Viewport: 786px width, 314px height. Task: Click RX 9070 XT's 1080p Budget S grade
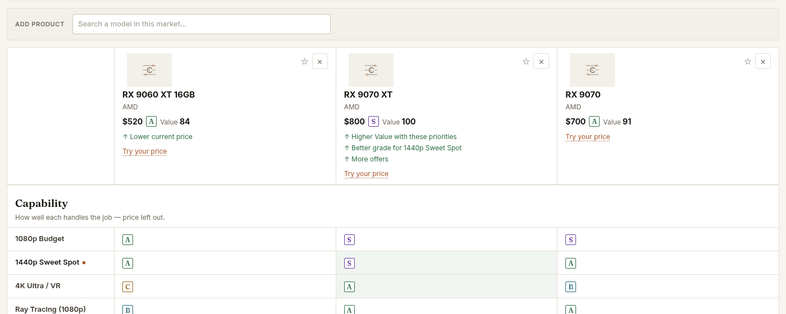click(349, 240)
